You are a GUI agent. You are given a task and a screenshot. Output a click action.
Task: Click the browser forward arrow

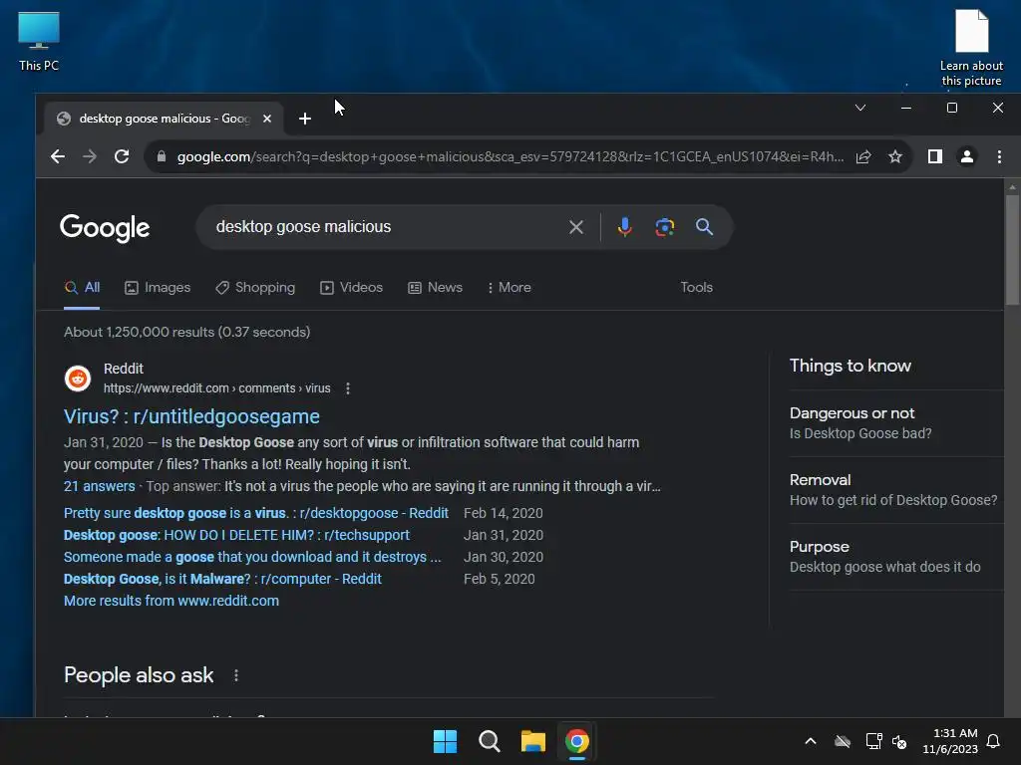(x=90, y=156)
